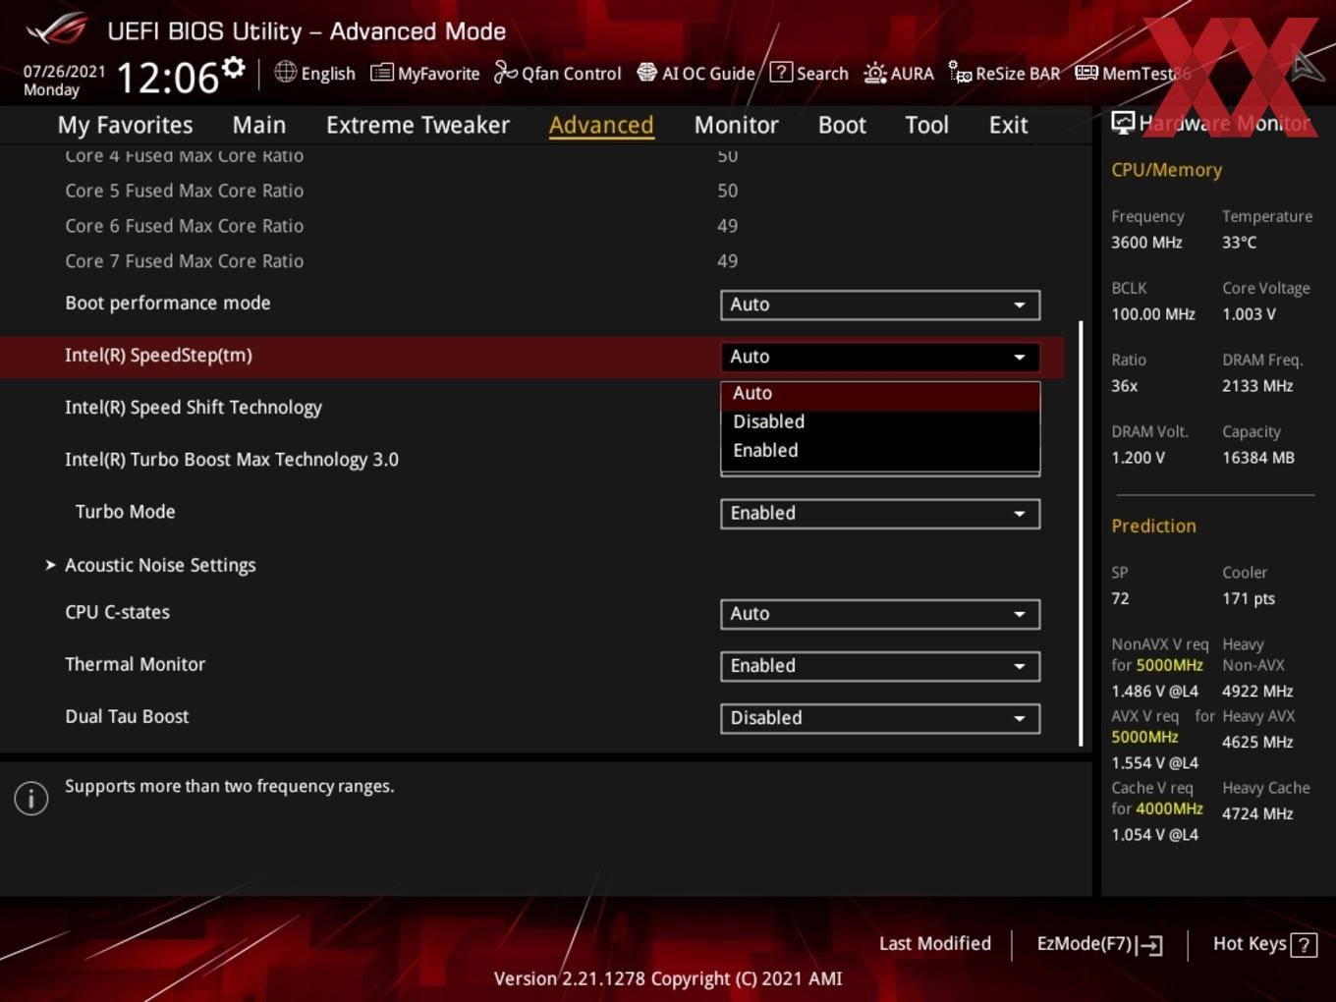Open Dual Tau Boost dropdown
The height and width of the screenshot is (1002, 1336).
click(x=880, y=718)
